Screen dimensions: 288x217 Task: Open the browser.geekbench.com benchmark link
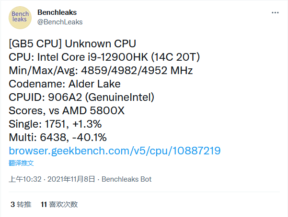point(115,151)
